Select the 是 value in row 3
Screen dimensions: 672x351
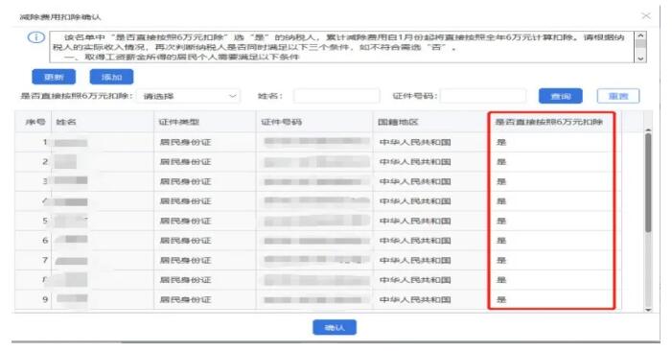coord(501,181)
